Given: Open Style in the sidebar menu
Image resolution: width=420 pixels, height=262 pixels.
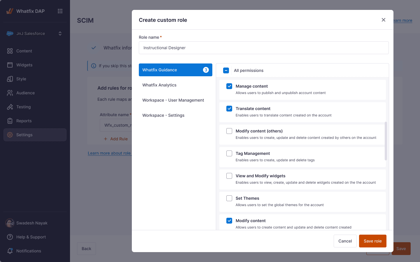Looking at the screenshot, I should (35, 79).
